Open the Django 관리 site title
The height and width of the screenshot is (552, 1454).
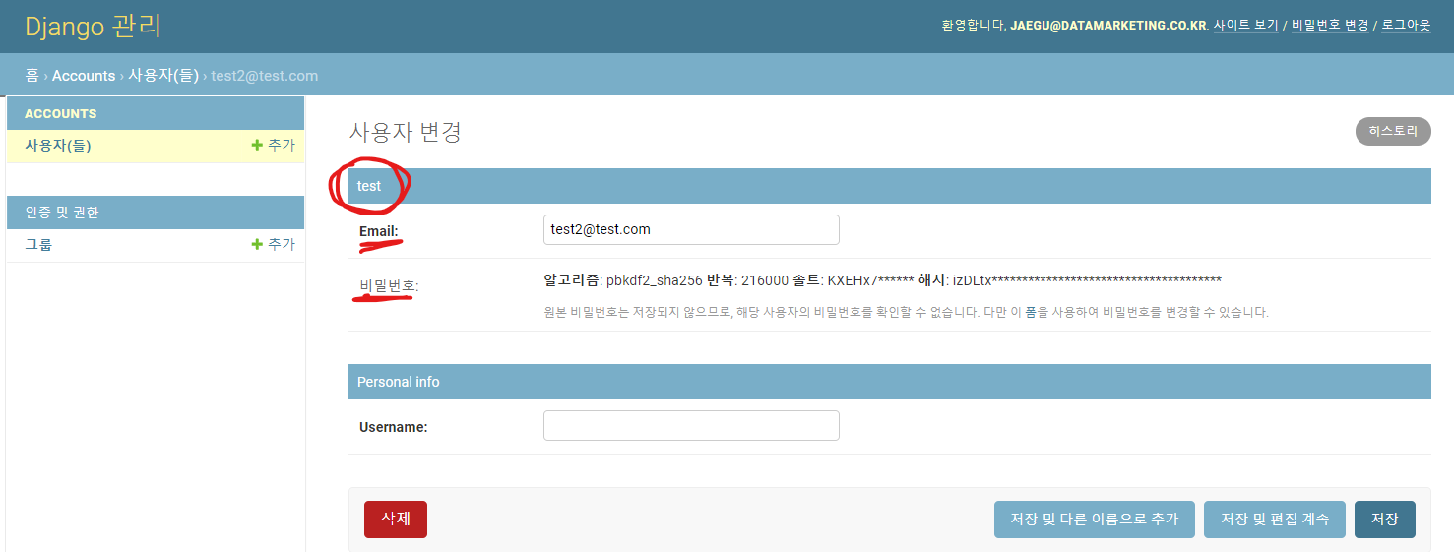coord(94,26)
